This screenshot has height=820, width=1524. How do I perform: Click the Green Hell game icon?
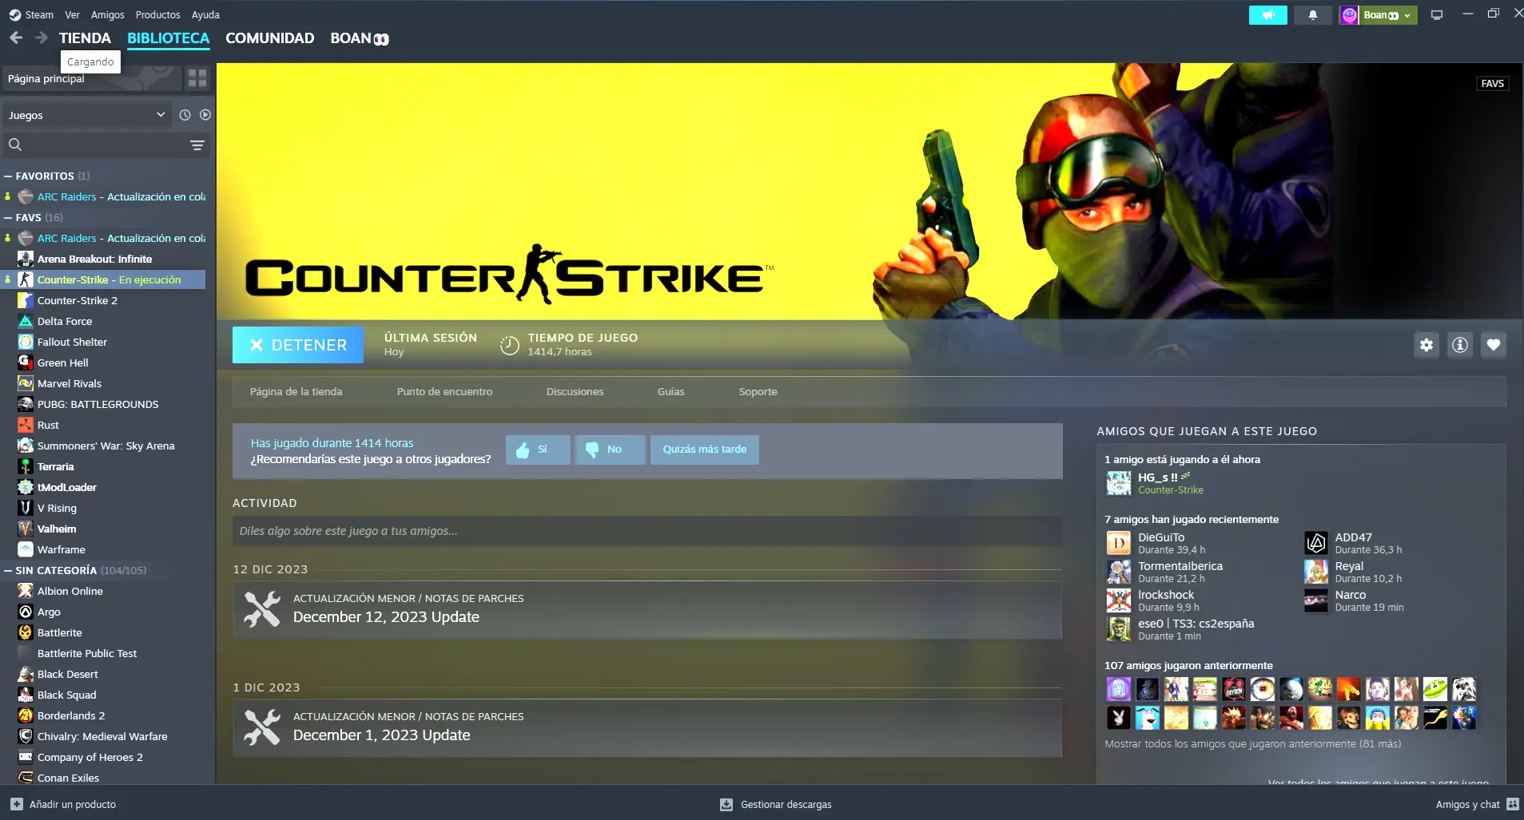click(x=26, y=362)
